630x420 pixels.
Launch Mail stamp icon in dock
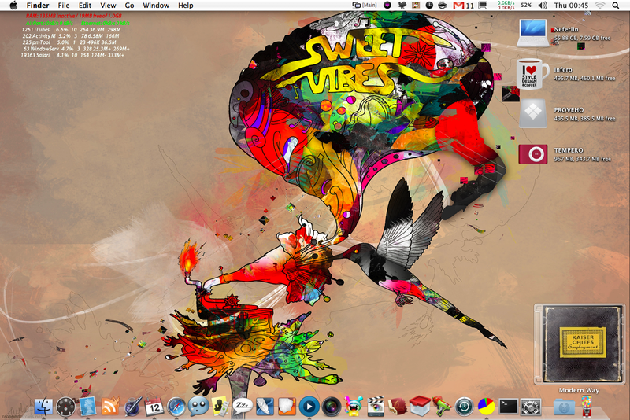coord(88,407)
